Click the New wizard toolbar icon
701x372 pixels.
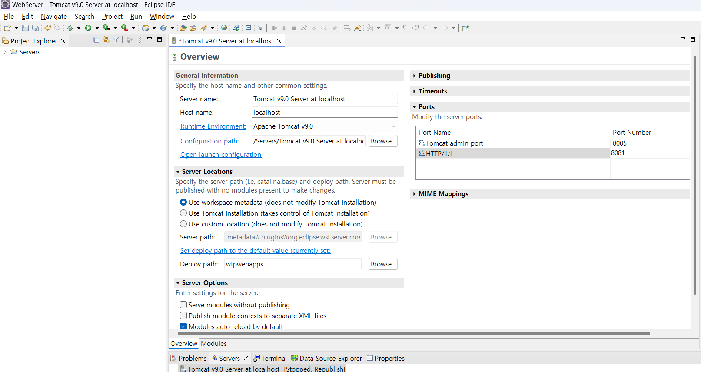tap(7, 28)
